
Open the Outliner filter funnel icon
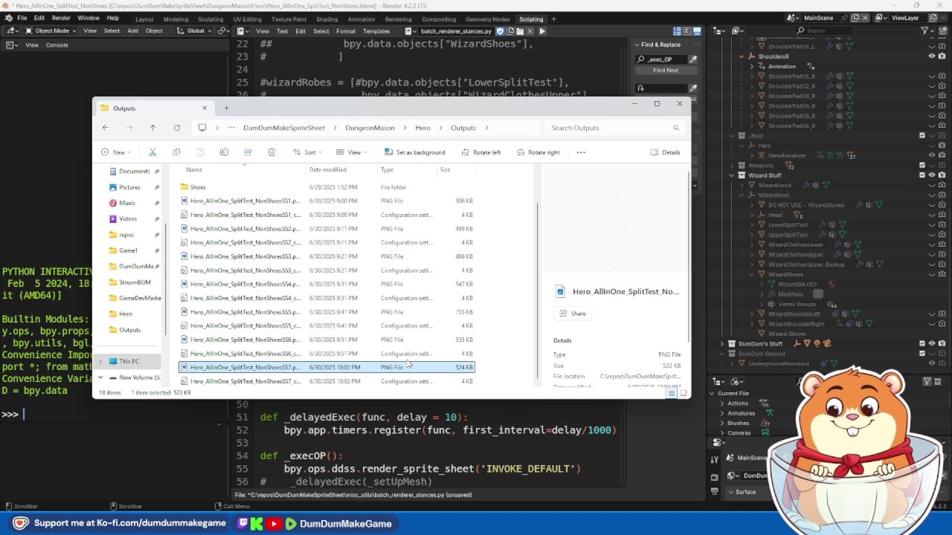click(924, 30)
